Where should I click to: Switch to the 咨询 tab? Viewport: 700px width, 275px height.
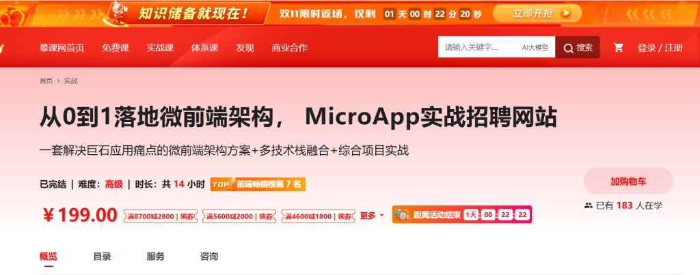[209, 257]
